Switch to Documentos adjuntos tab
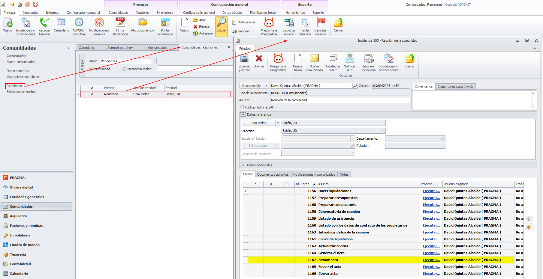The height and width of the screenshot is (279, 543). pos(273,174)
